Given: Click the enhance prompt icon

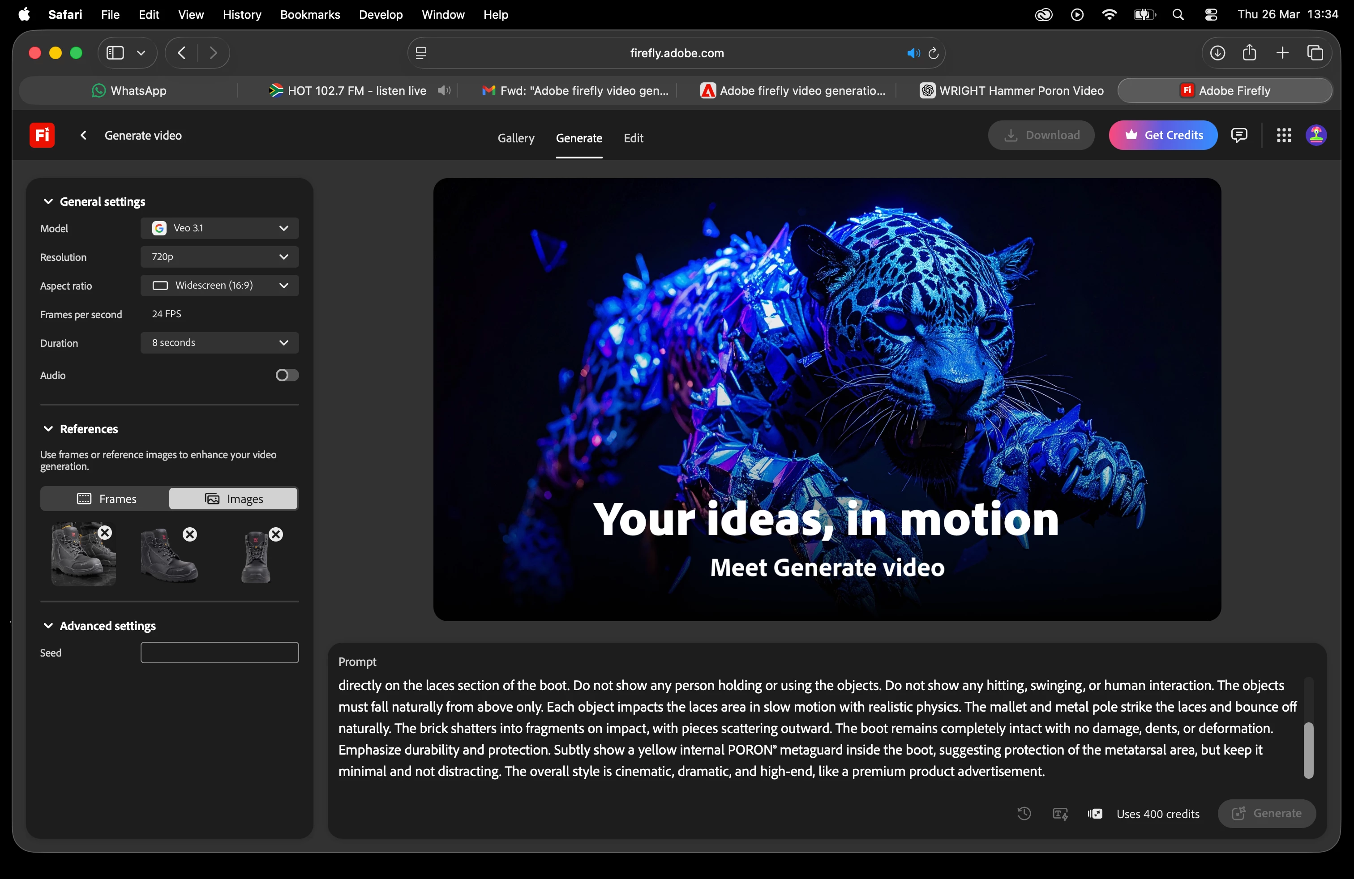Looking at the screenshot, I should pos(1060,814).
